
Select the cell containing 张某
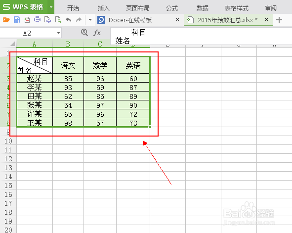coord(35,105)
